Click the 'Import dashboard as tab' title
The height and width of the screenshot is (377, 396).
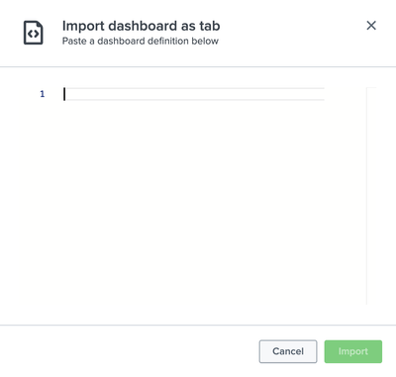(142, 26)
